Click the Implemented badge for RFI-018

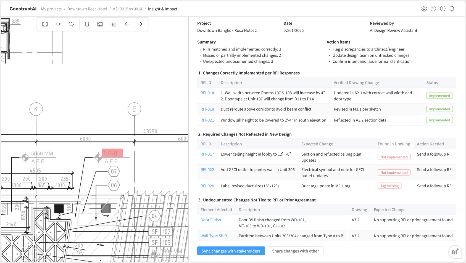(x=439, y=109)
